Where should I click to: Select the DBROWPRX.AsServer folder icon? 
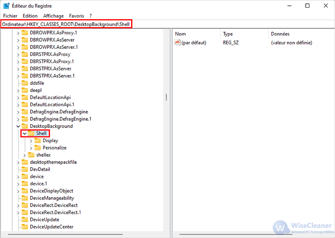[x=25, y=40]
